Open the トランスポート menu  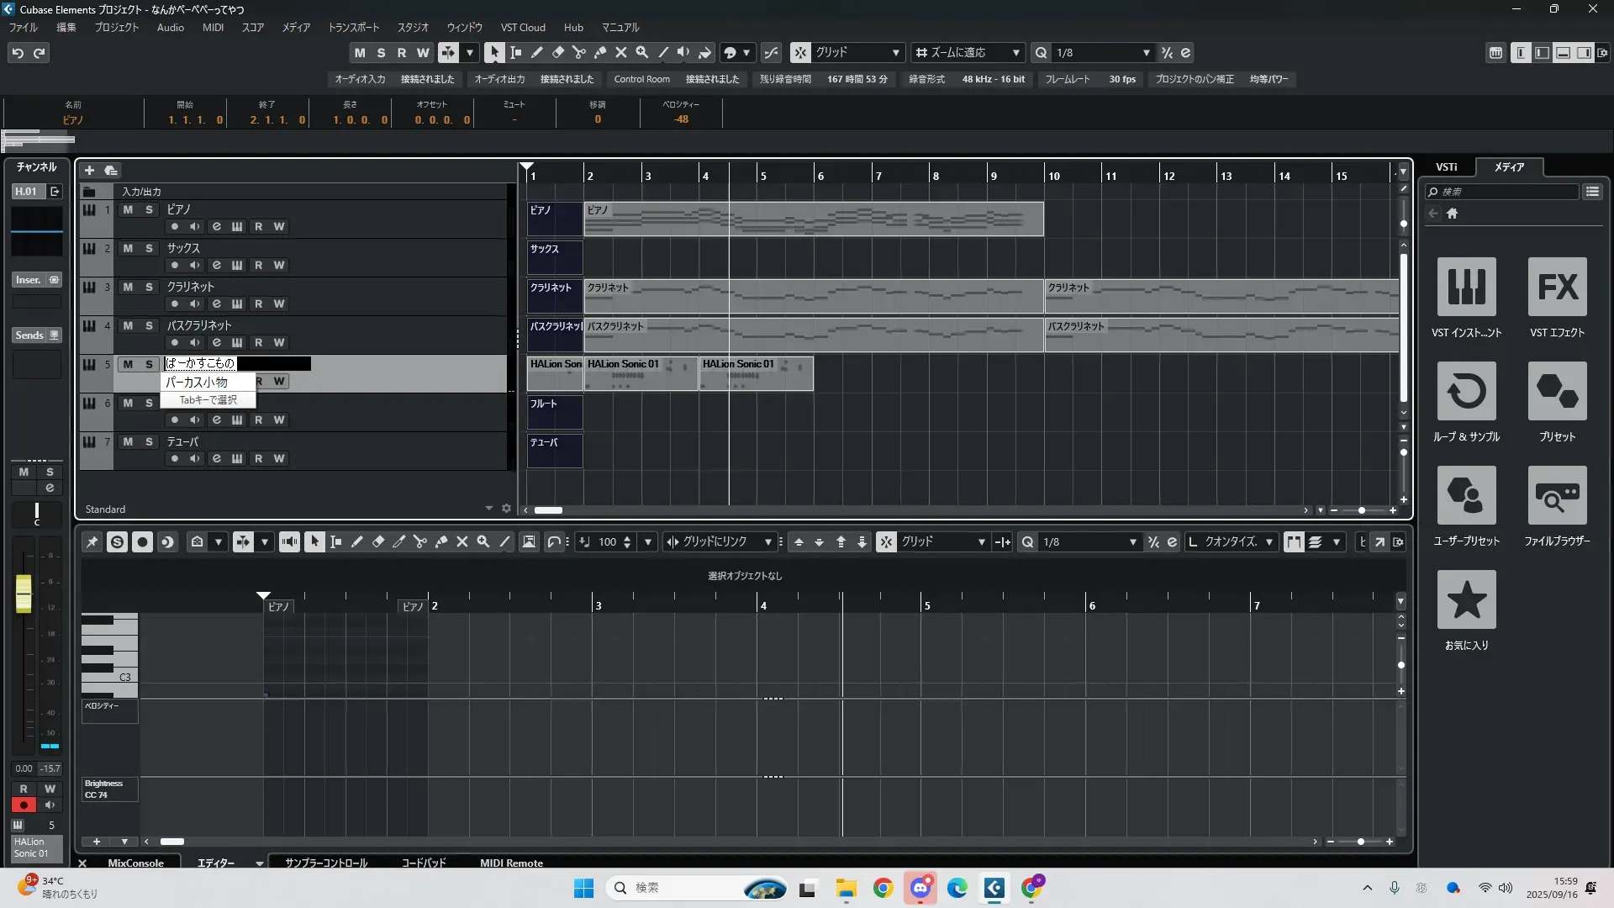pyautogui.click(x=353, y=27)
